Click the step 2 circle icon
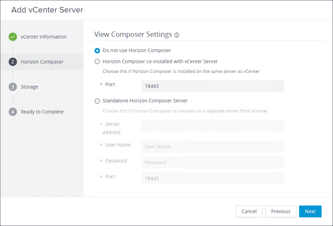This screenshot has height=226, width=333. [13, 62]
